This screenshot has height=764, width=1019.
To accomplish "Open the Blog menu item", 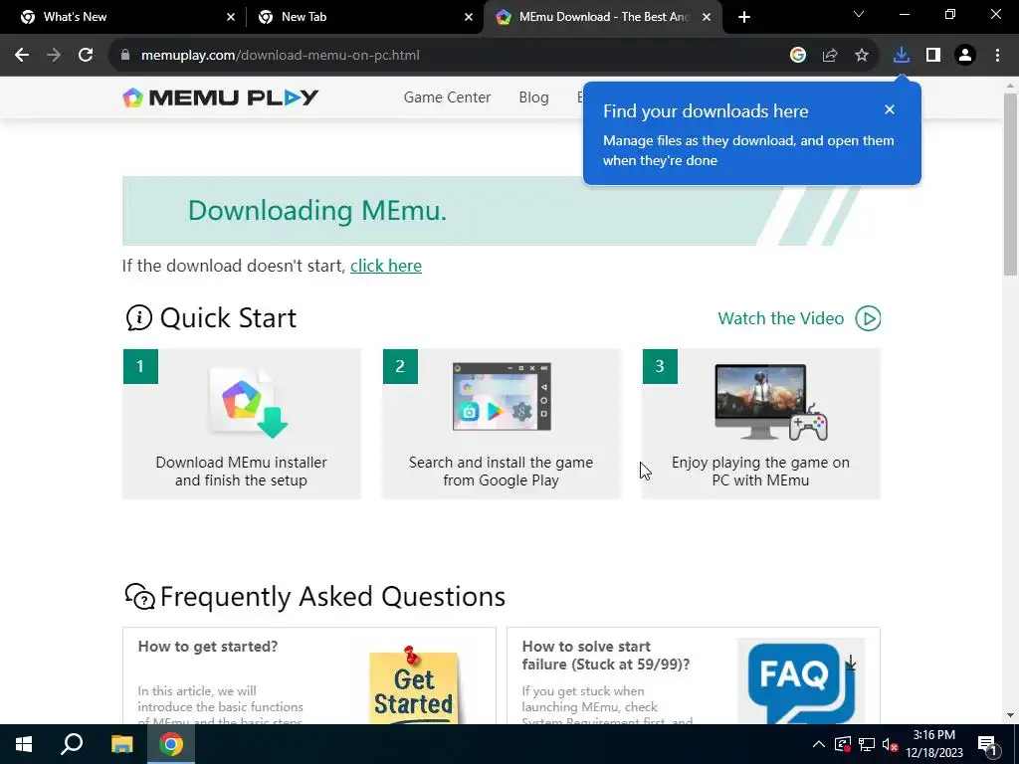I will (x=533, y=97).
